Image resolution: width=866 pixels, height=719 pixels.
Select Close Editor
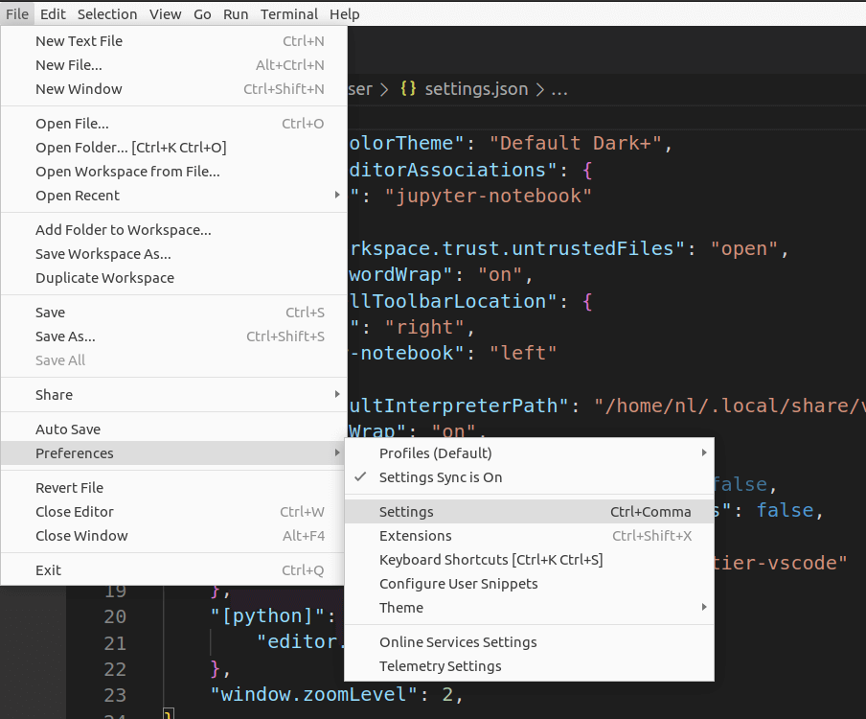click(174, 512)
